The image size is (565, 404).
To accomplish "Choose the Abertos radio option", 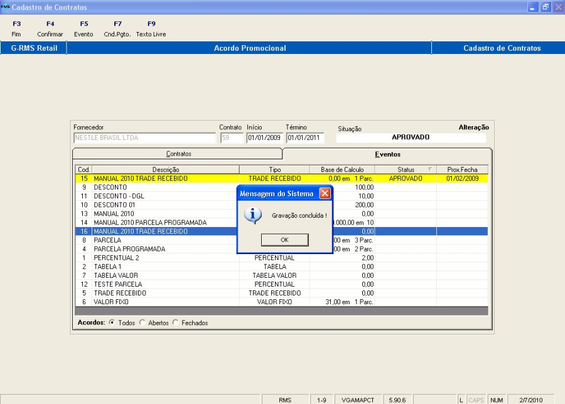I will point(143,322).
